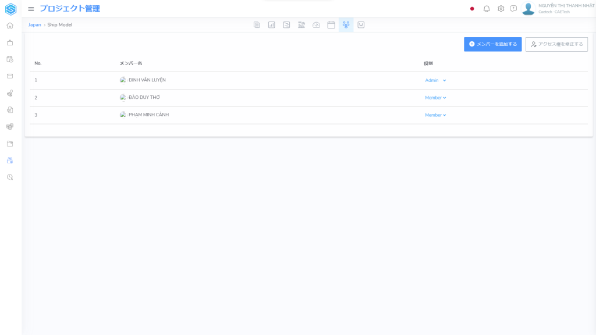Image resolution: width=596 pixels, height=335 pixels.
Task: Click the blue メンバーを追加する button
Action: tap(492, 44)
